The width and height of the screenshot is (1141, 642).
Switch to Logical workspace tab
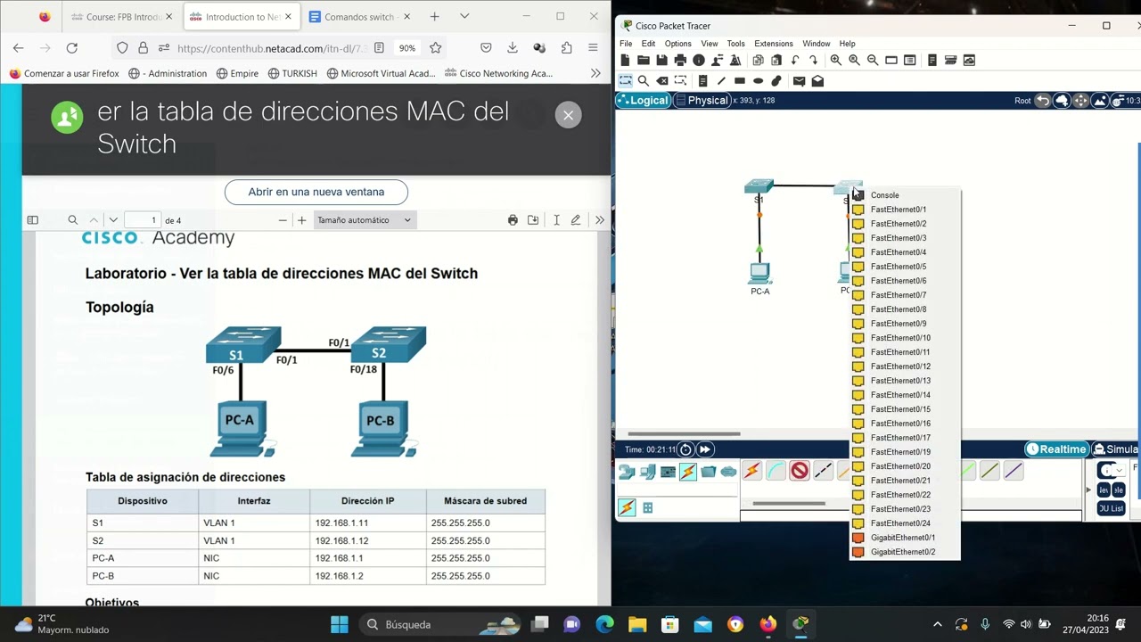642,101
